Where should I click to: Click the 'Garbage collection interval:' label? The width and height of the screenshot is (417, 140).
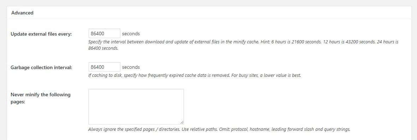[41, 67]
